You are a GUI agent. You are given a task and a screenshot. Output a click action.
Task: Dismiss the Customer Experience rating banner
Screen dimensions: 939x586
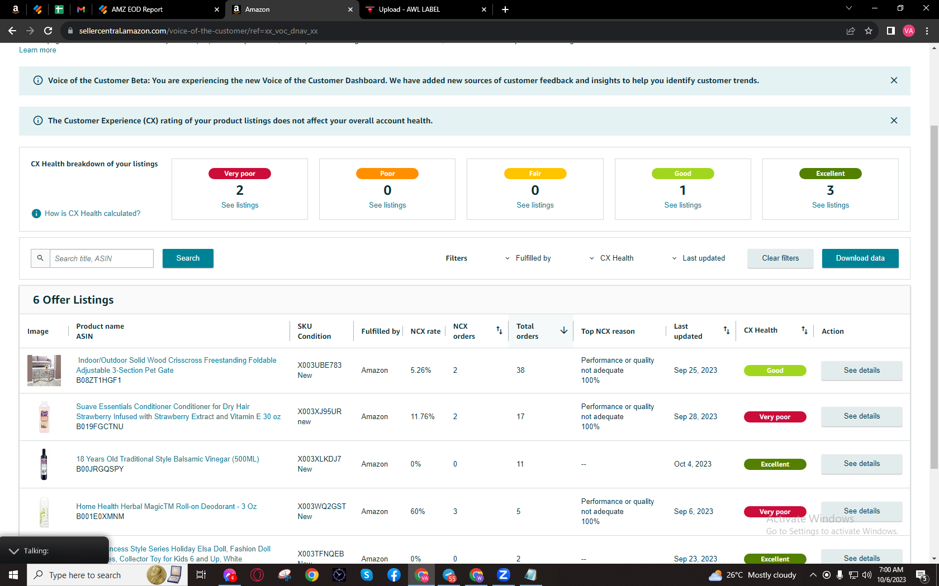894,121
